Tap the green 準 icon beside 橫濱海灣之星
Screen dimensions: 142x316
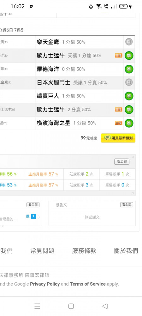point(129,123)
